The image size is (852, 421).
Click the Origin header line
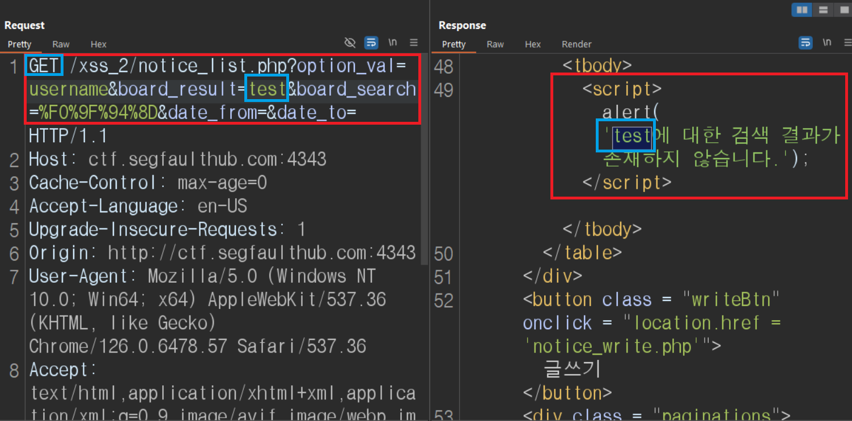pos(222,253)
